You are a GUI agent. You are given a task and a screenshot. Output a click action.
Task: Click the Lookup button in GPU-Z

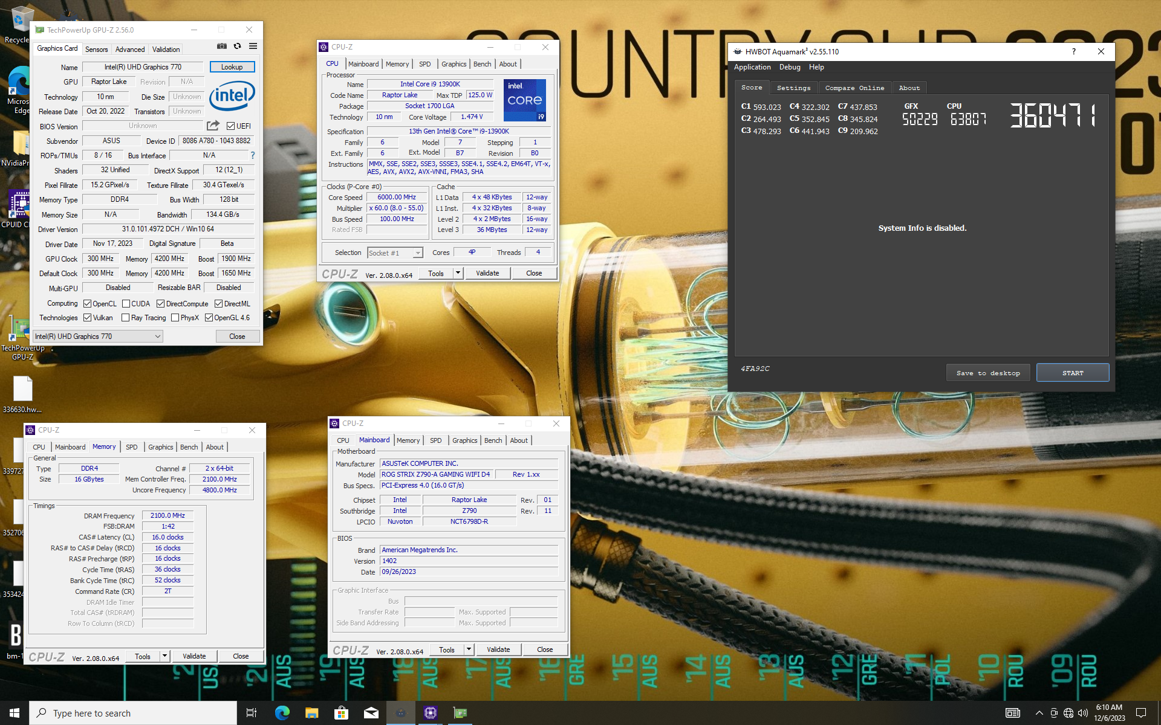coord(232,67)
